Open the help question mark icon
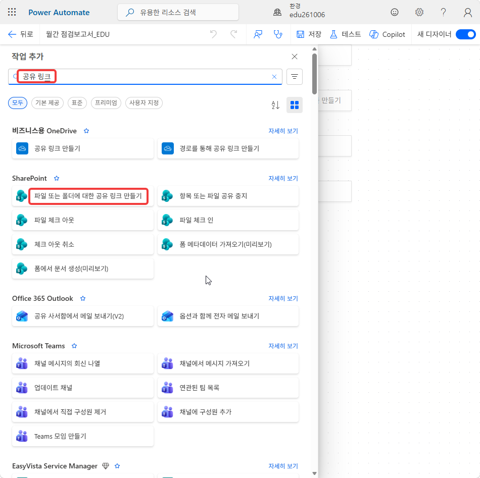480x478 pixels. tap(443, 12)
